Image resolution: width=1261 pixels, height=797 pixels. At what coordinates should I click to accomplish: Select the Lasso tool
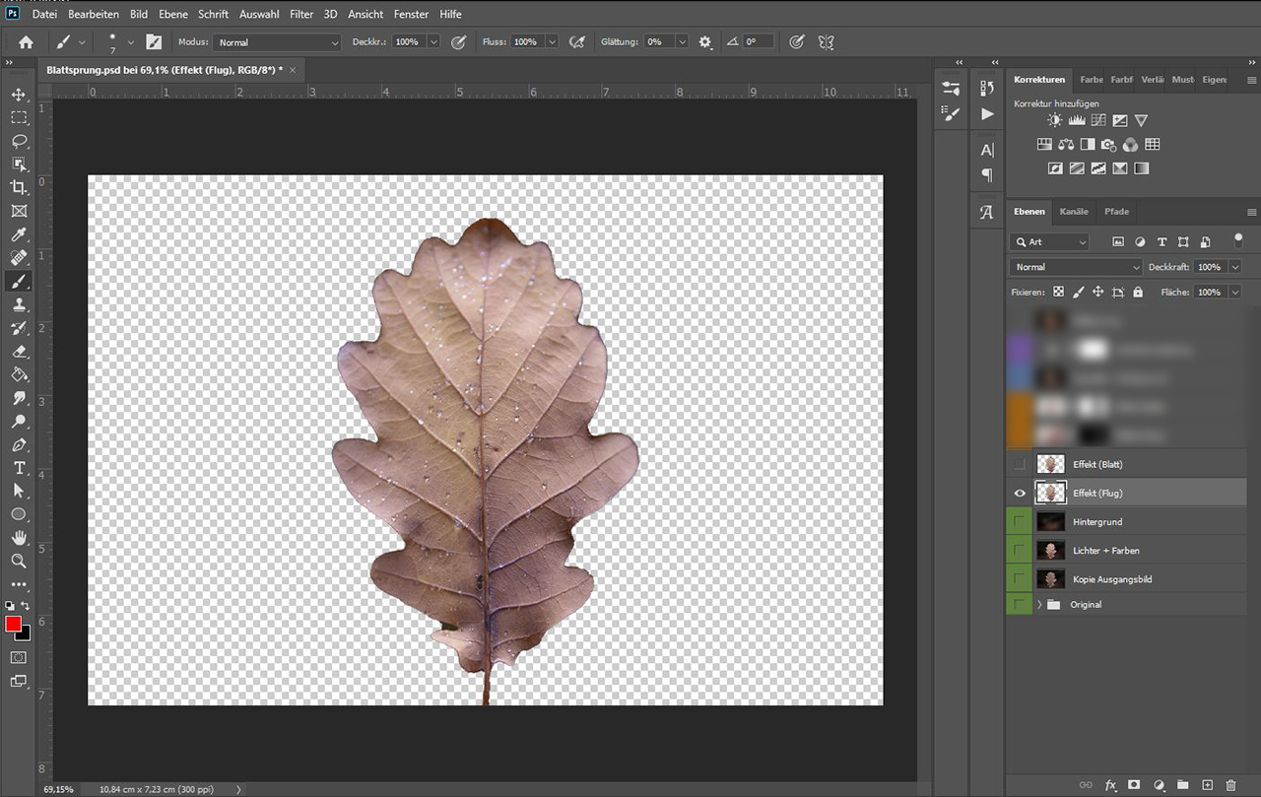[19, 141]
